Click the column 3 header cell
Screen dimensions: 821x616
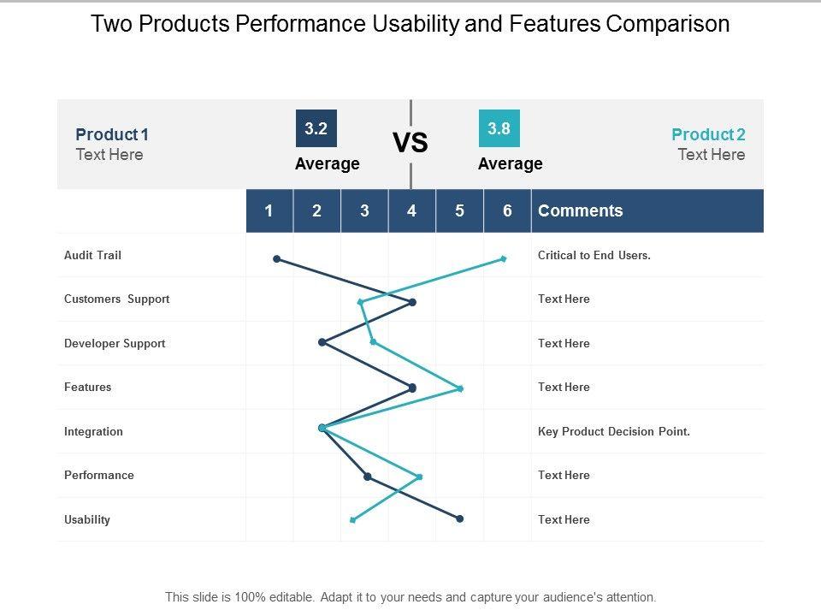coord(364,210)
